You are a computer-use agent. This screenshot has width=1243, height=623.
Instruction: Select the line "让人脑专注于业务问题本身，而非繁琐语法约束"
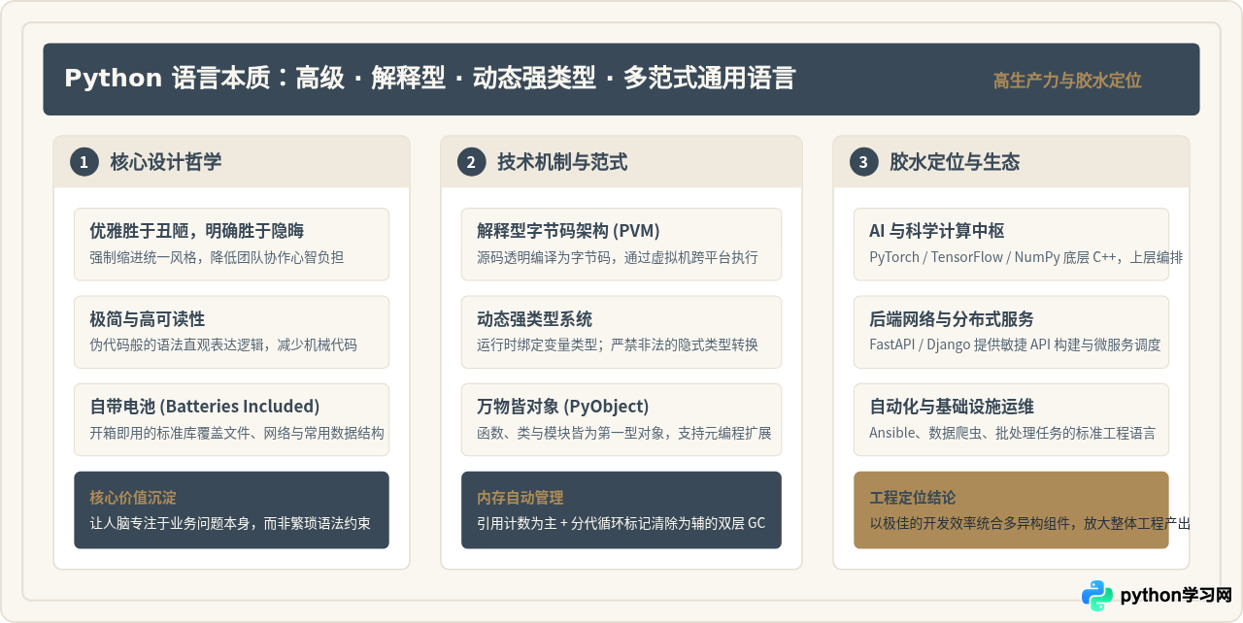coord(230,523)
